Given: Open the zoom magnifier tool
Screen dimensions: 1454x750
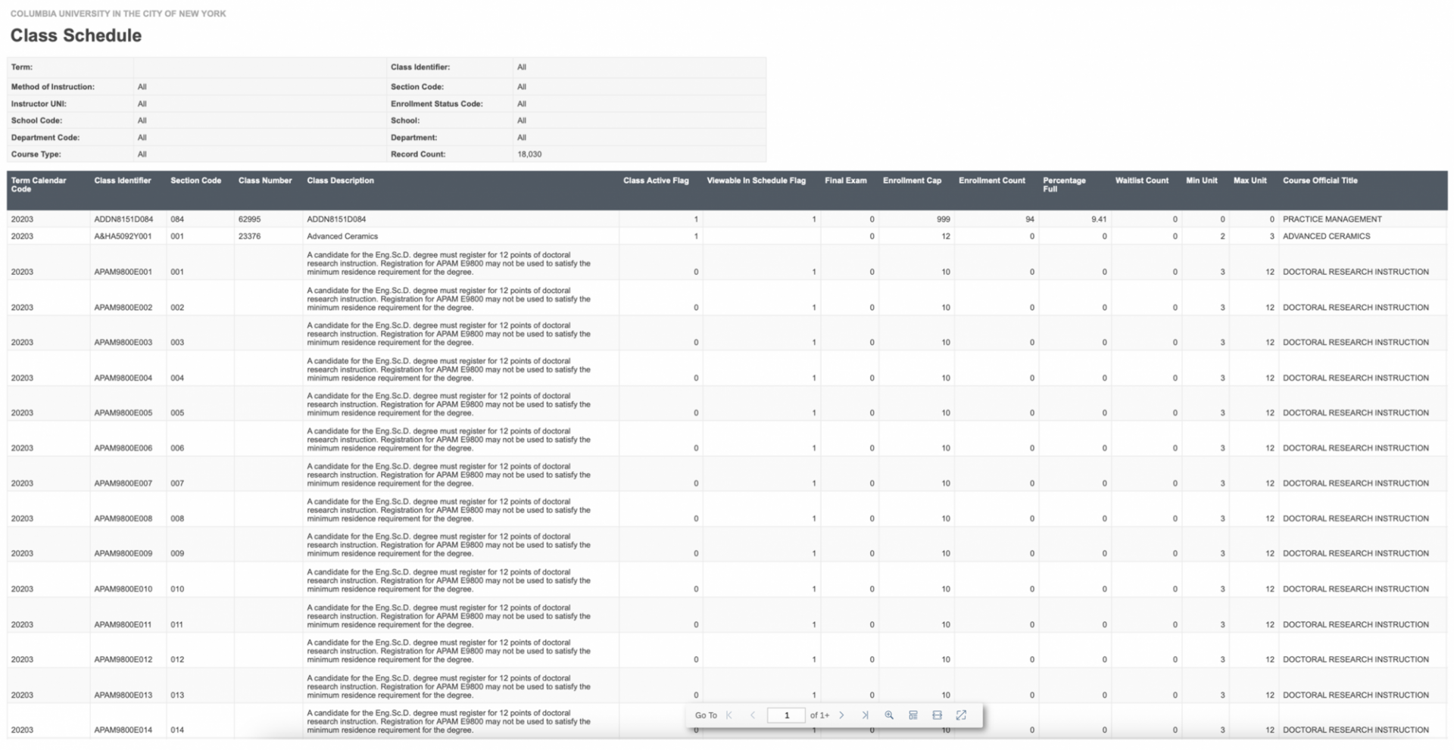Looking at the screenshot, I should pyautogui.click(x=889, y=715).
